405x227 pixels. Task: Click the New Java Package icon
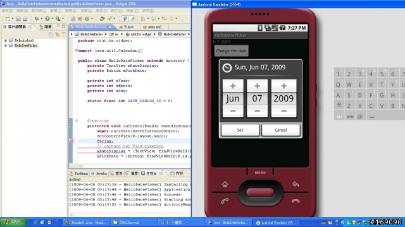(80, 19)
